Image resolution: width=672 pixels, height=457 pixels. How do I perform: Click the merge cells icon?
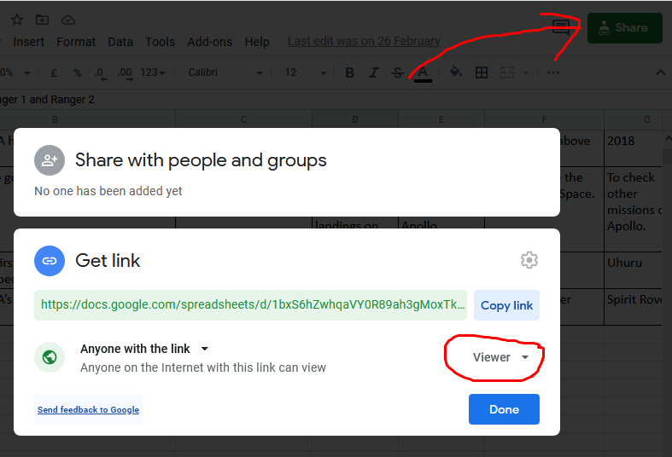click(507, 72)
